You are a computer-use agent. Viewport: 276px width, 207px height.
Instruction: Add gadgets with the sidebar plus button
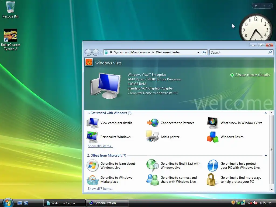pos(256,6)
